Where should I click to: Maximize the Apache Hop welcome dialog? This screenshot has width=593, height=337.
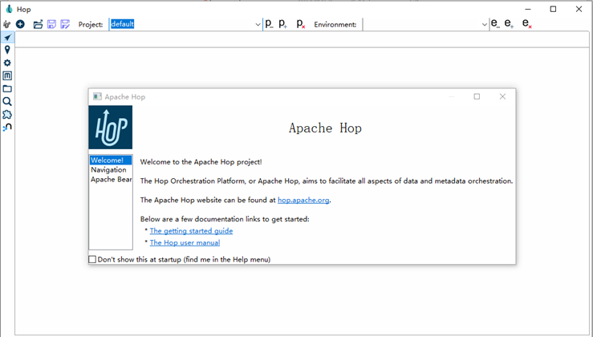477,96
